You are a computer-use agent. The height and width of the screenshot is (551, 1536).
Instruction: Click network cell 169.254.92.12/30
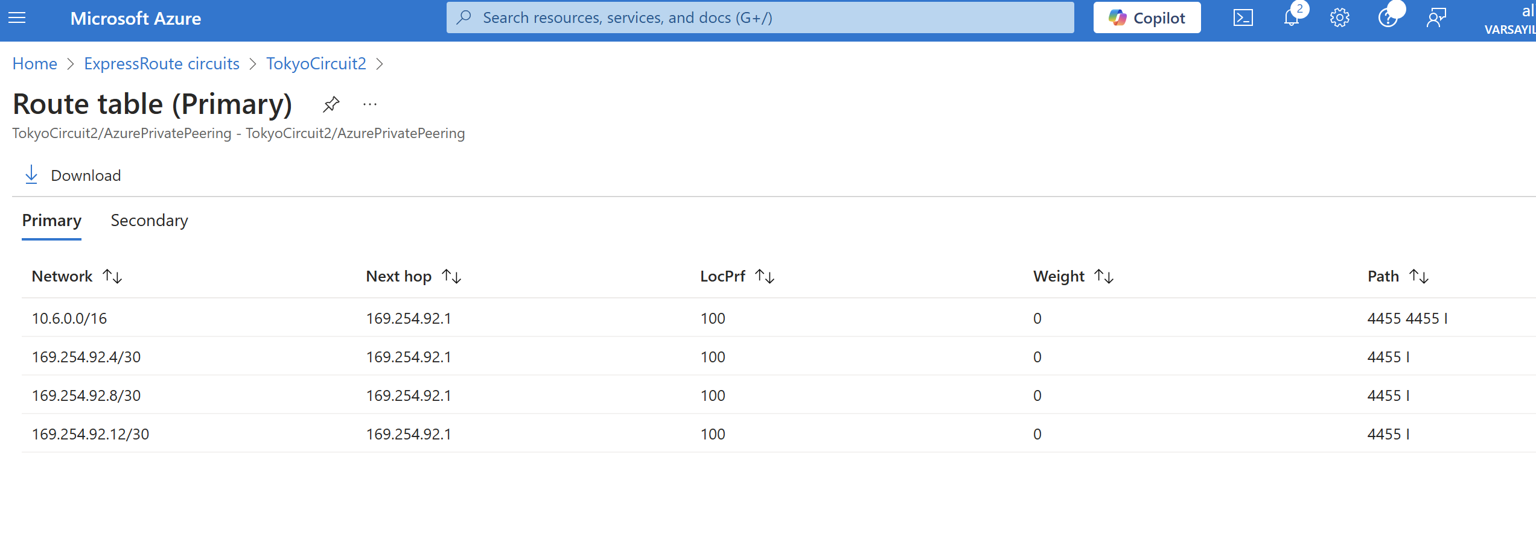[x=91, y=434]
